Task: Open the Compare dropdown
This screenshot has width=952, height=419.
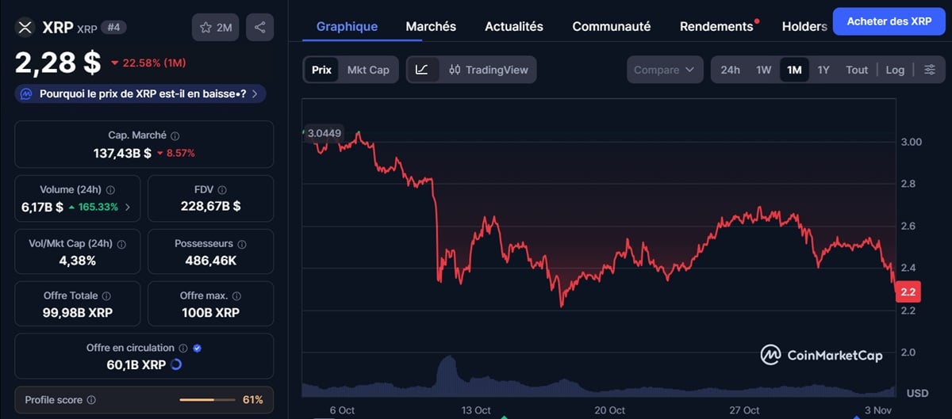Action: pyautogui.click(x=664, y=70)
